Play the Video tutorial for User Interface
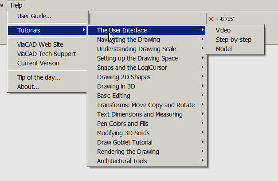Image resolution: width=278 pixels, height=181 pixels. [223, 30]
